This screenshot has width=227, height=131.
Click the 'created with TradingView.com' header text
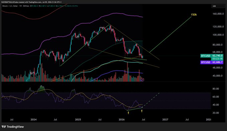point(30,2)
